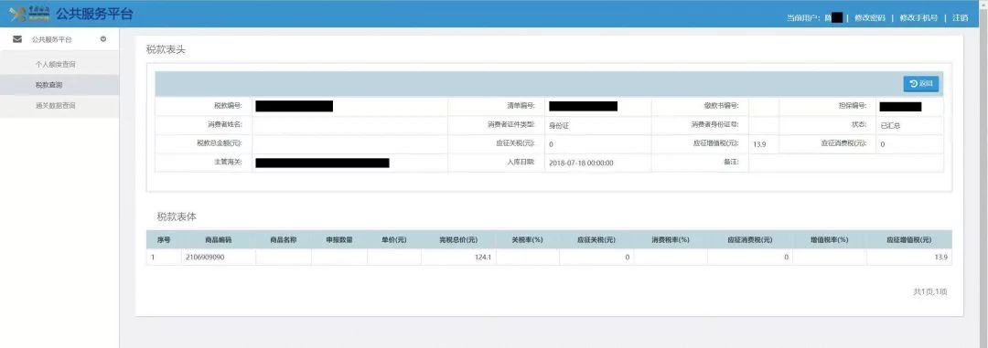
Task: Click the 序号 column header
Action: [164, 239]
